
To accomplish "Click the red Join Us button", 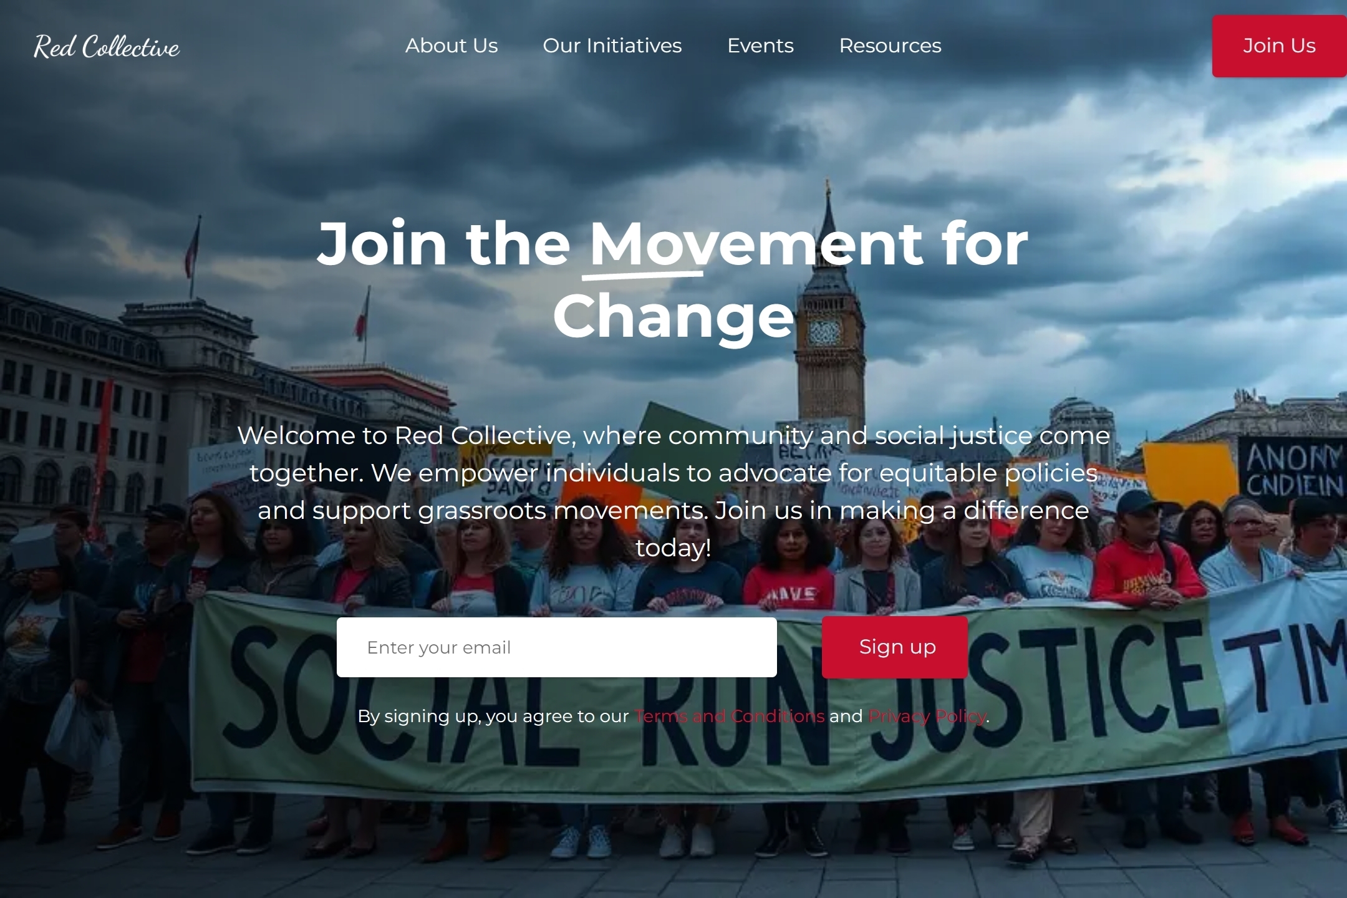I will tap(1279, 46).
